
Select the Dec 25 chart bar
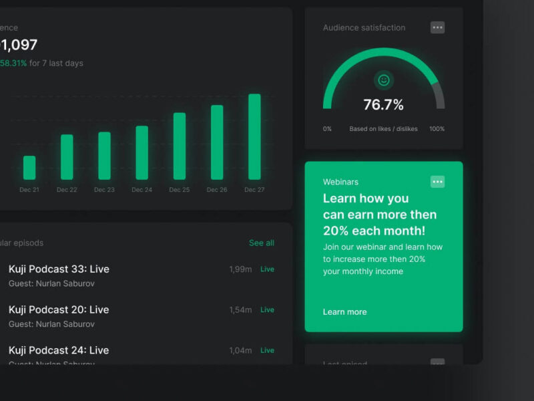pos(180,146)
